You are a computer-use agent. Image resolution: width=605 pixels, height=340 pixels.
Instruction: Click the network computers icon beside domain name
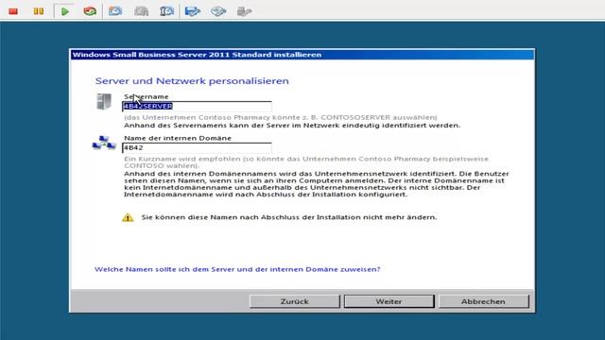(104, 143)
